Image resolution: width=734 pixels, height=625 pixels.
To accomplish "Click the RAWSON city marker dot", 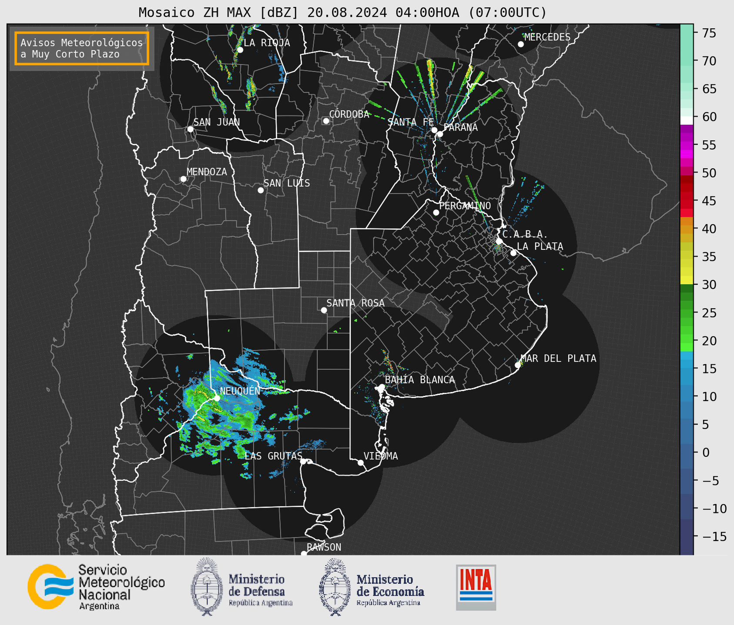I will pos(304,554).
